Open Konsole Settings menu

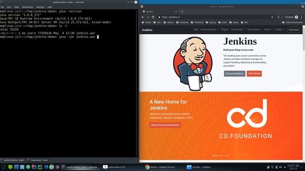[x=40, y=7]
